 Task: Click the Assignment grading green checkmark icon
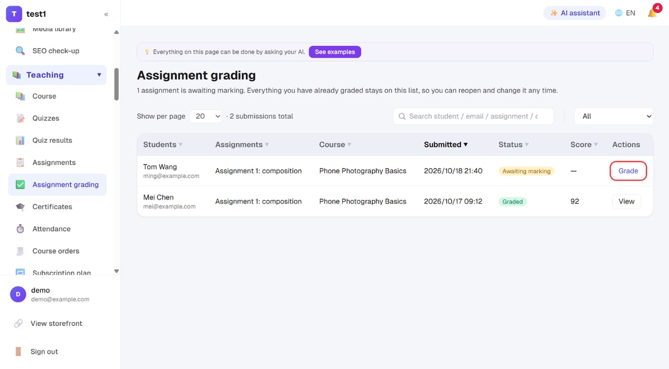(x=20, y=185)
